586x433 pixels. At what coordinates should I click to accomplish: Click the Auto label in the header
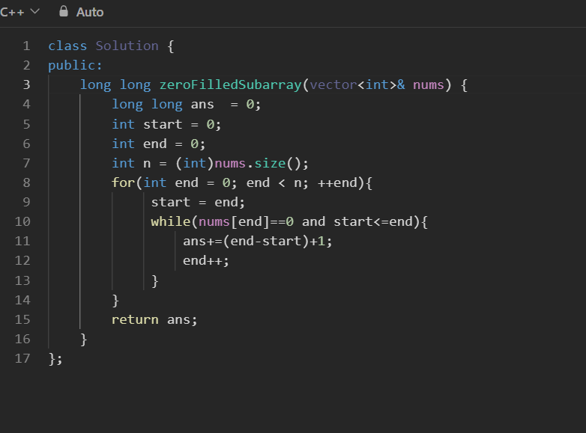[90, 12]
